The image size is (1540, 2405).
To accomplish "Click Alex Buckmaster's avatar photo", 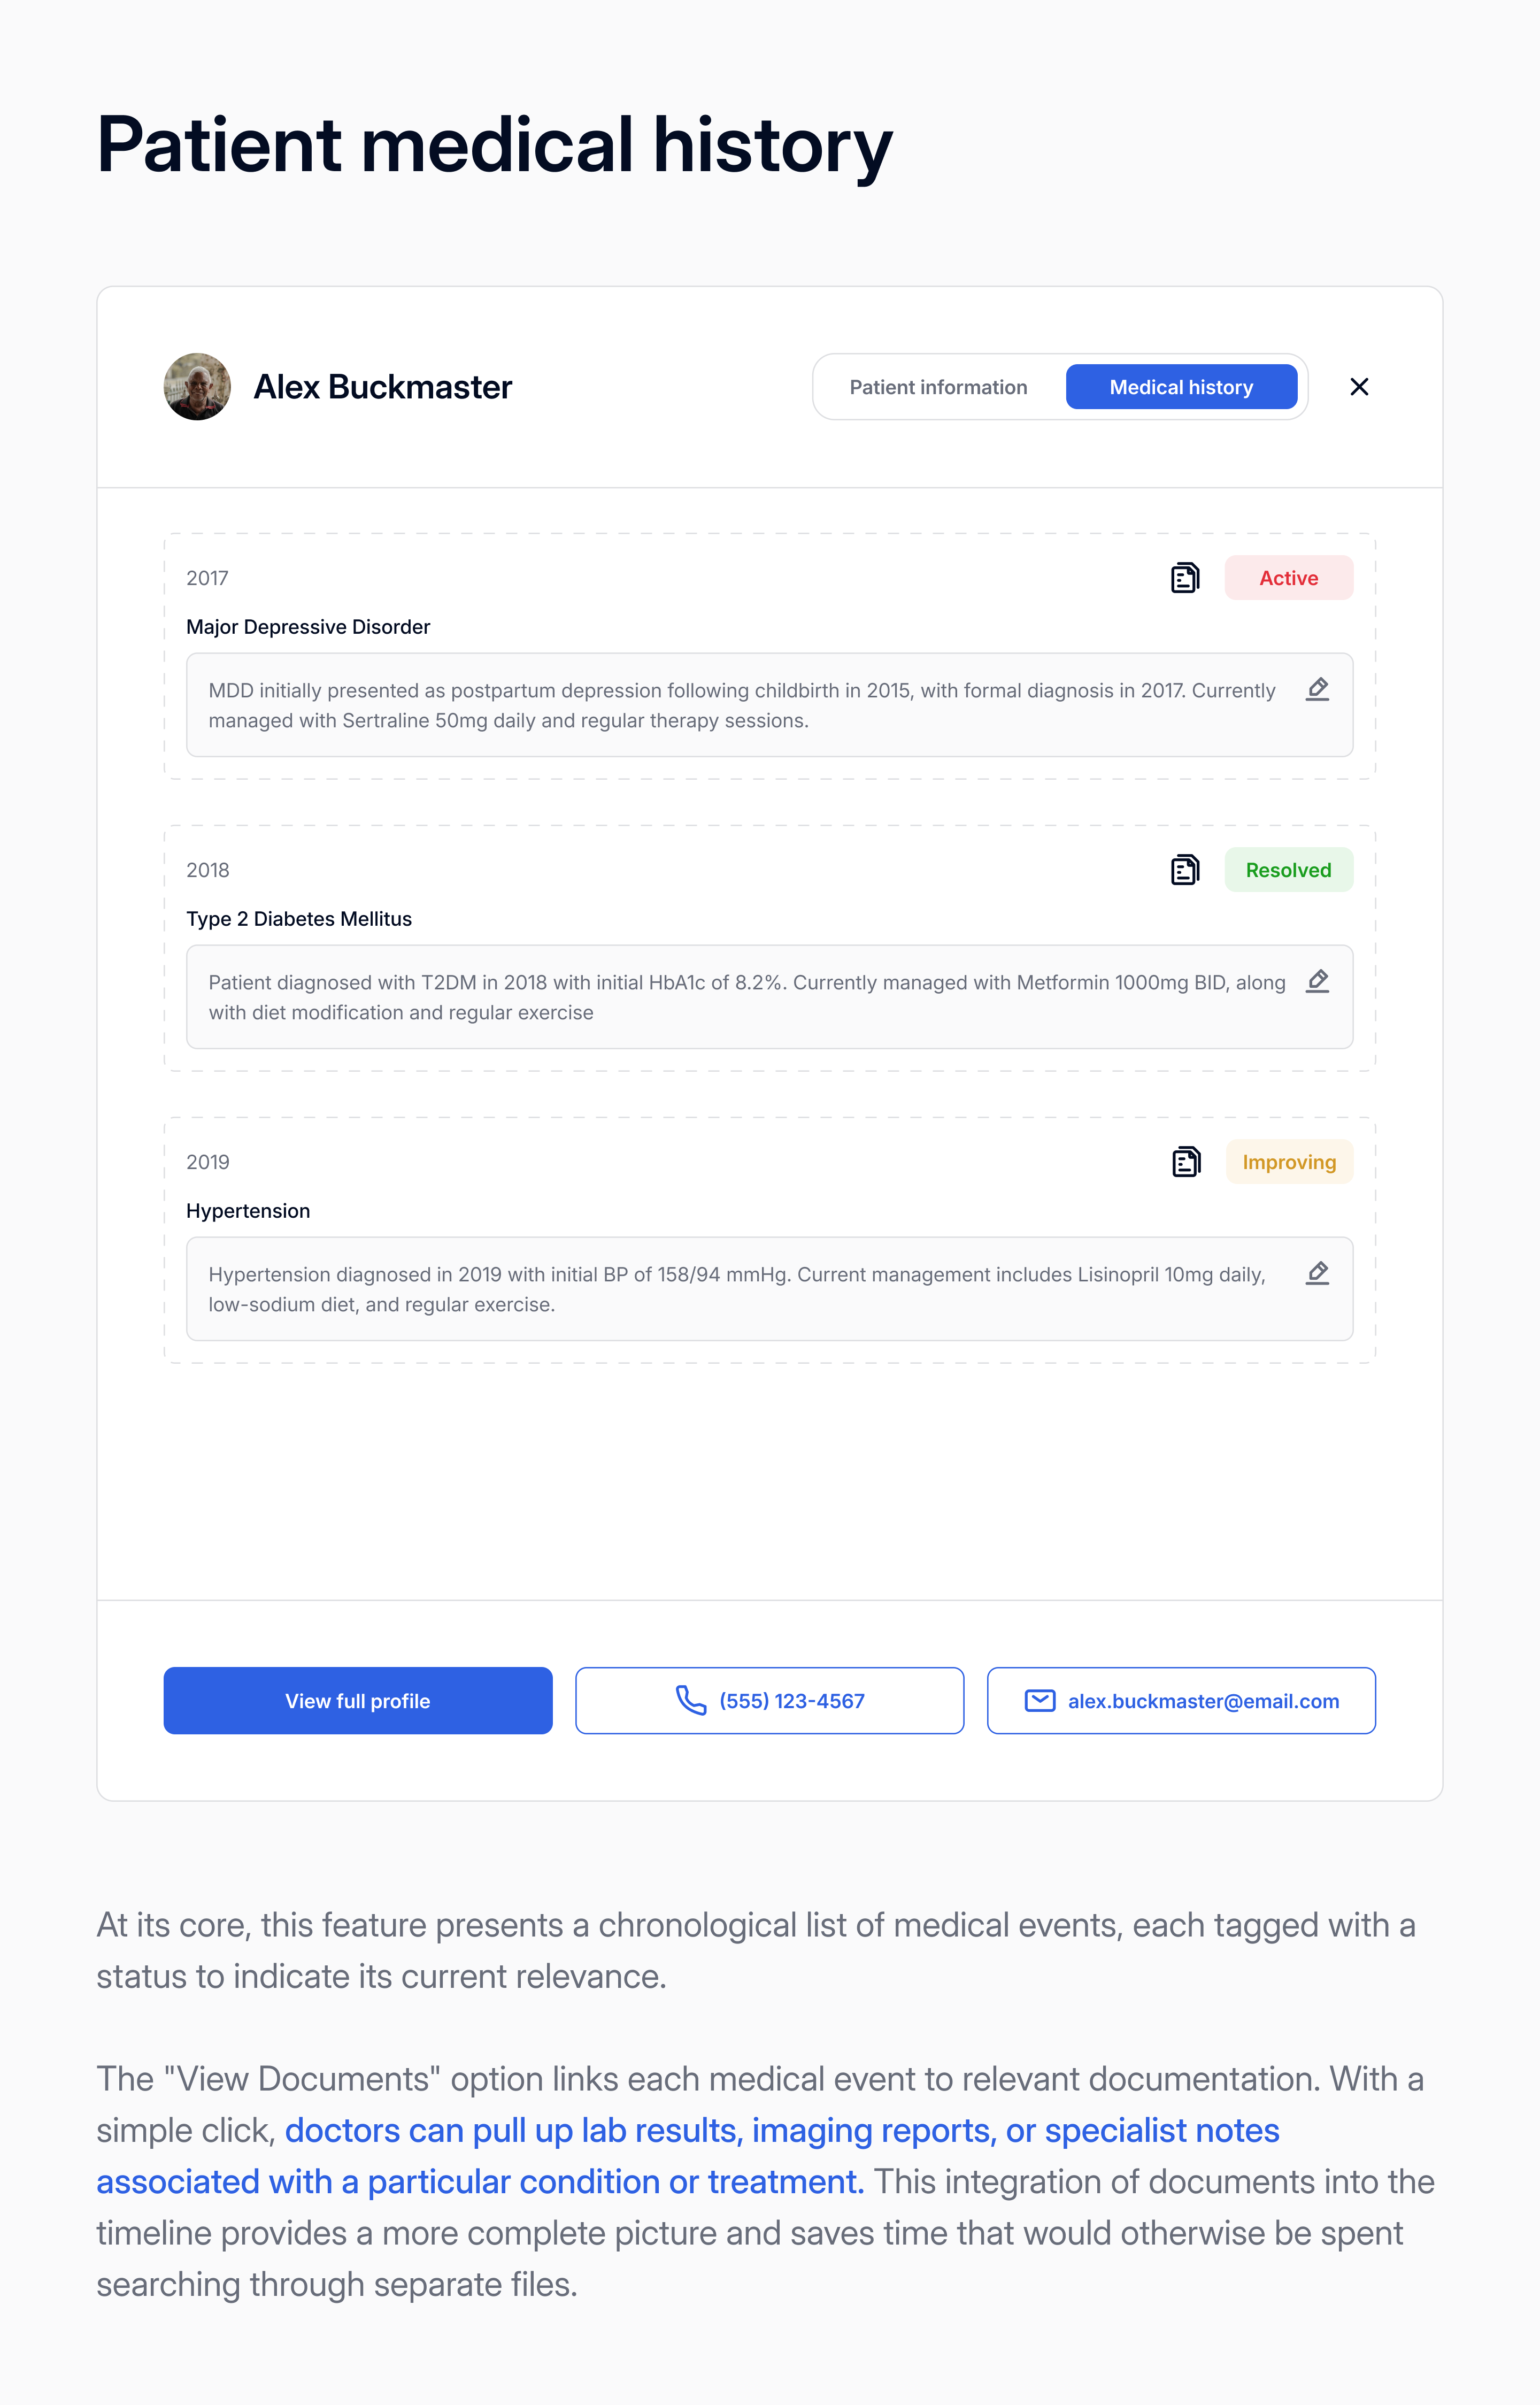I will pos(197,387).
